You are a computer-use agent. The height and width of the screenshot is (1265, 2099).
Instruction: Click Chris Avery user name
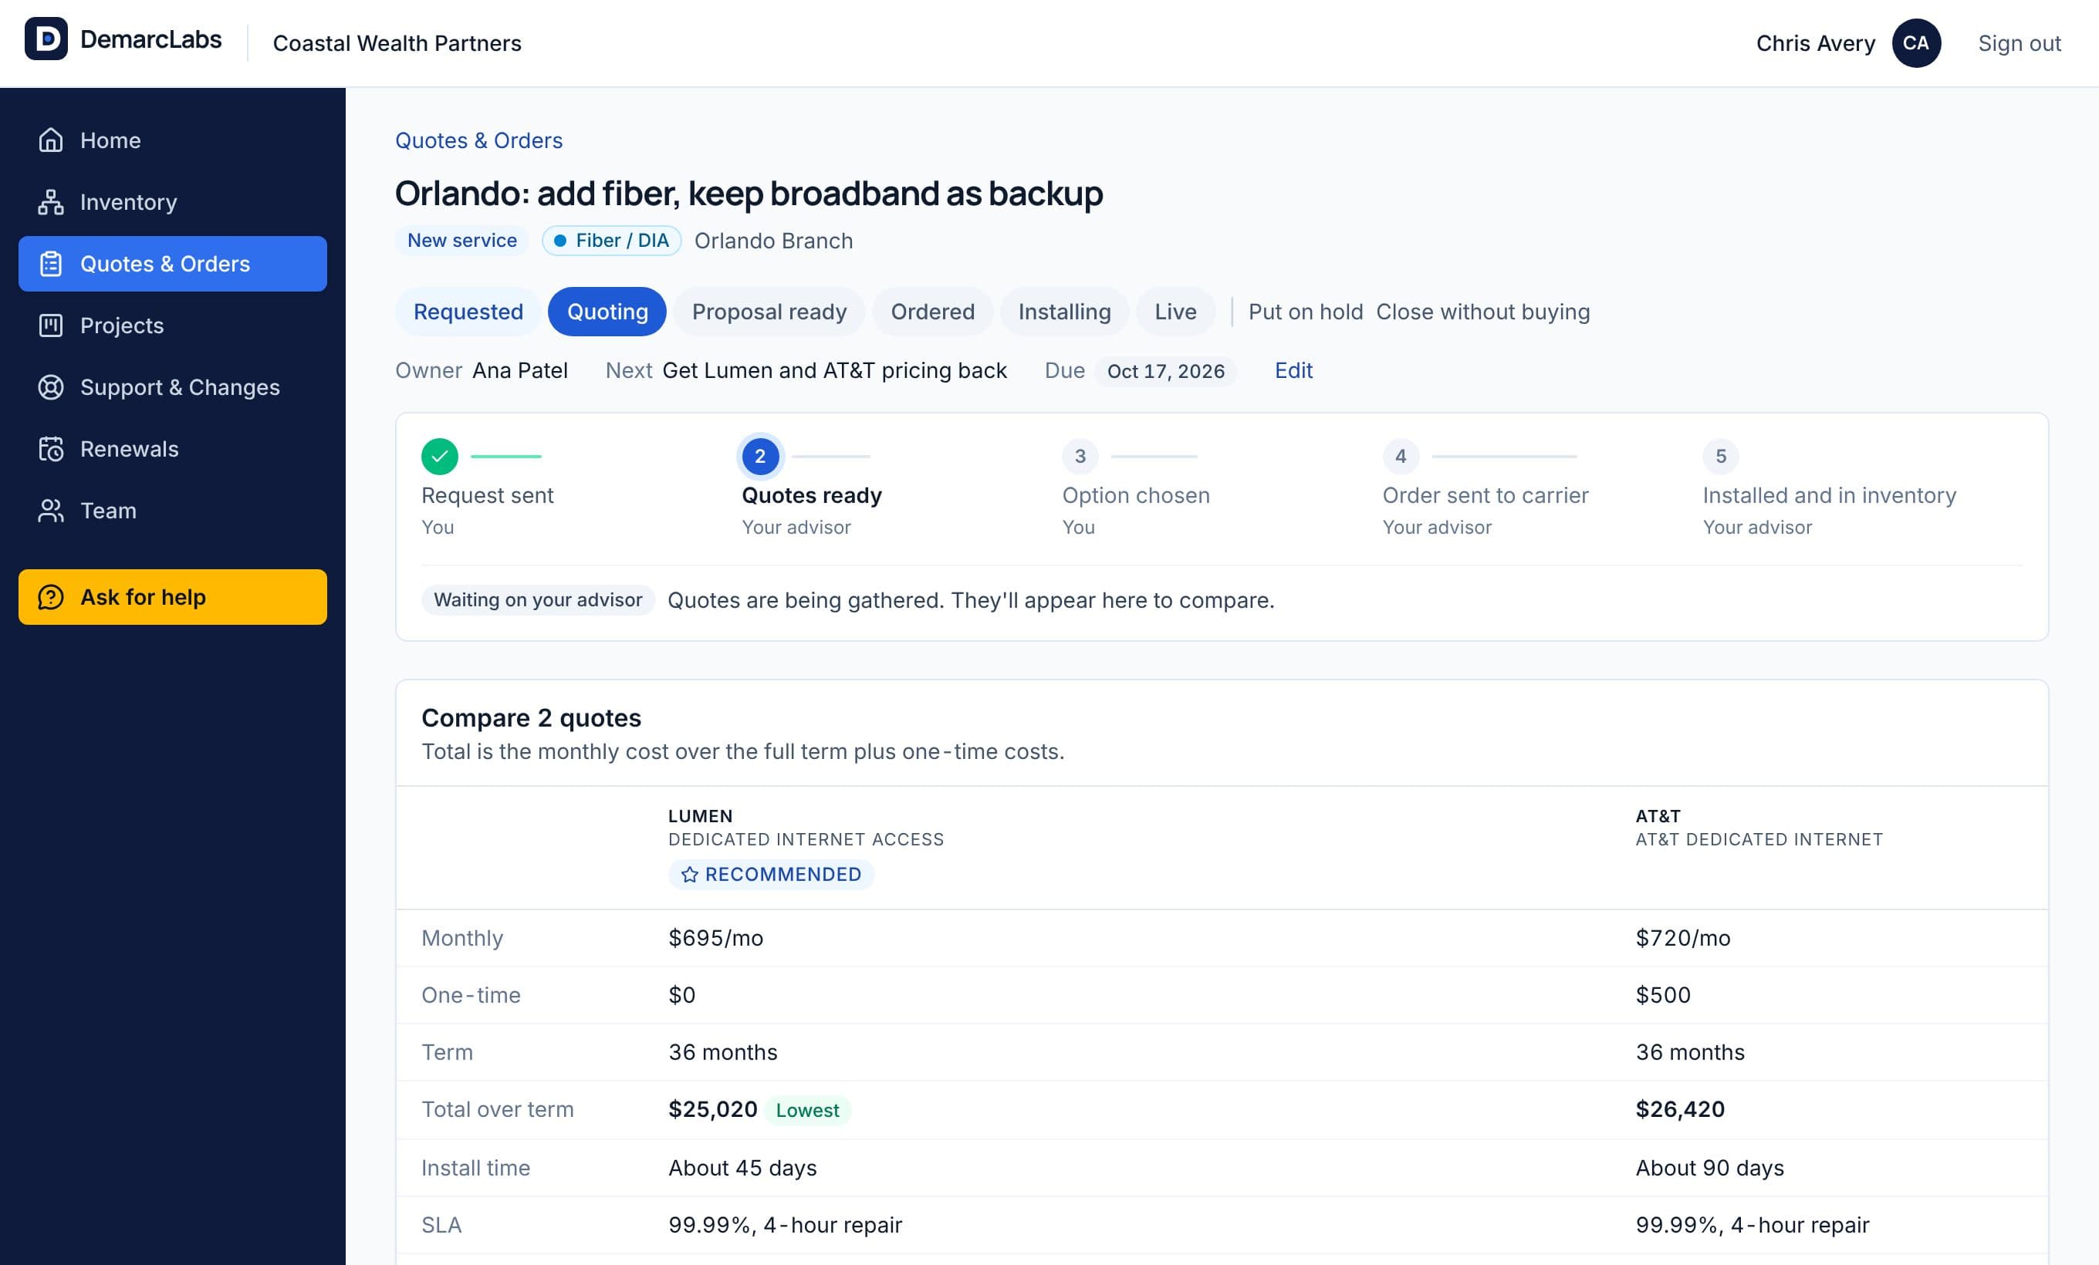[x=1815, y=43]
